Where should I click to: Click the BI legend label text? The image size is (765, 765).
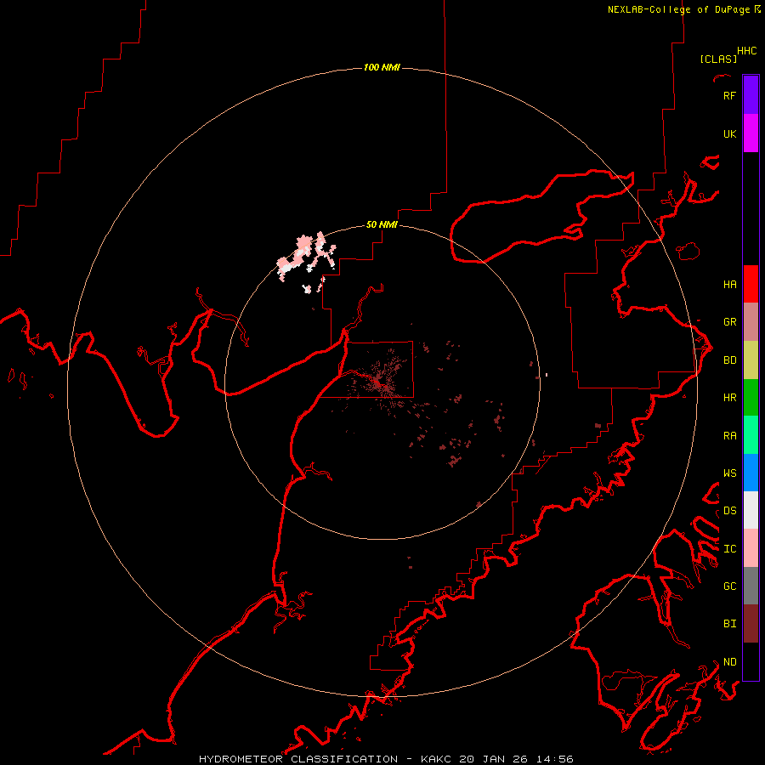[729, 624]
